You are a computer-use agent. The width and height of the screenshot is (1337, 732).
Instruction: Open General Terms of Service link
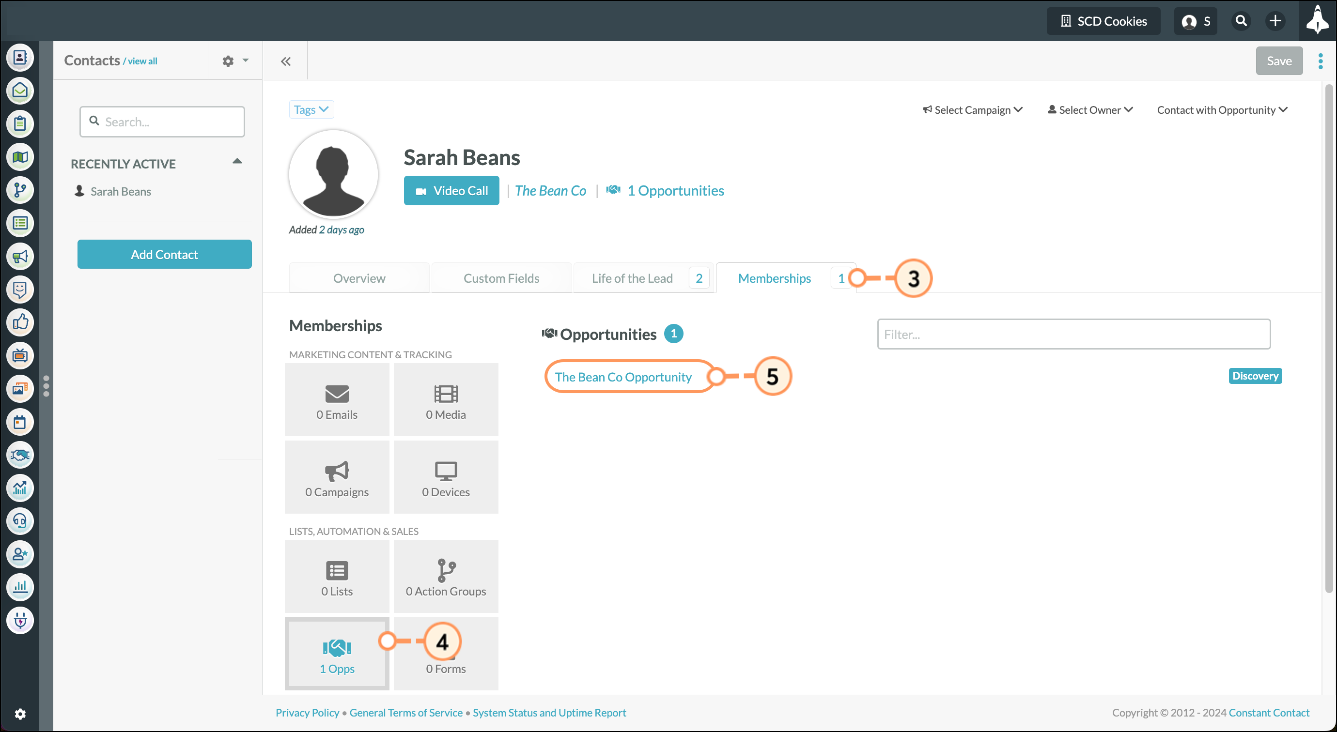(406, 712)
